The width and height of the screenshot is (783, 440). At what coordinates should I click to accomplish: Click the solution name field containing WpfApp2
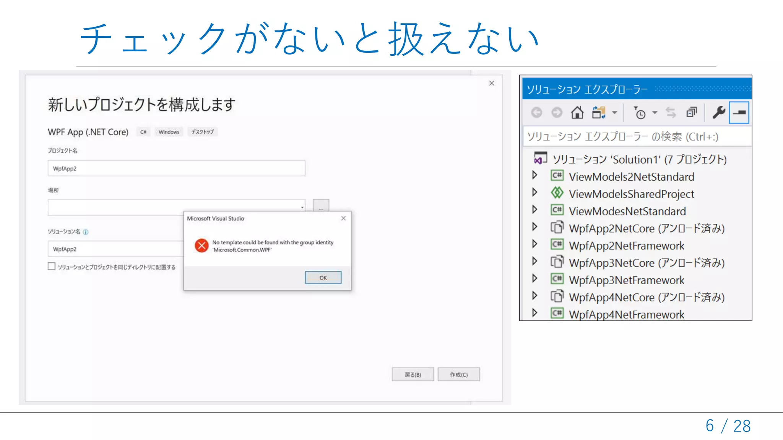(115, 249)
